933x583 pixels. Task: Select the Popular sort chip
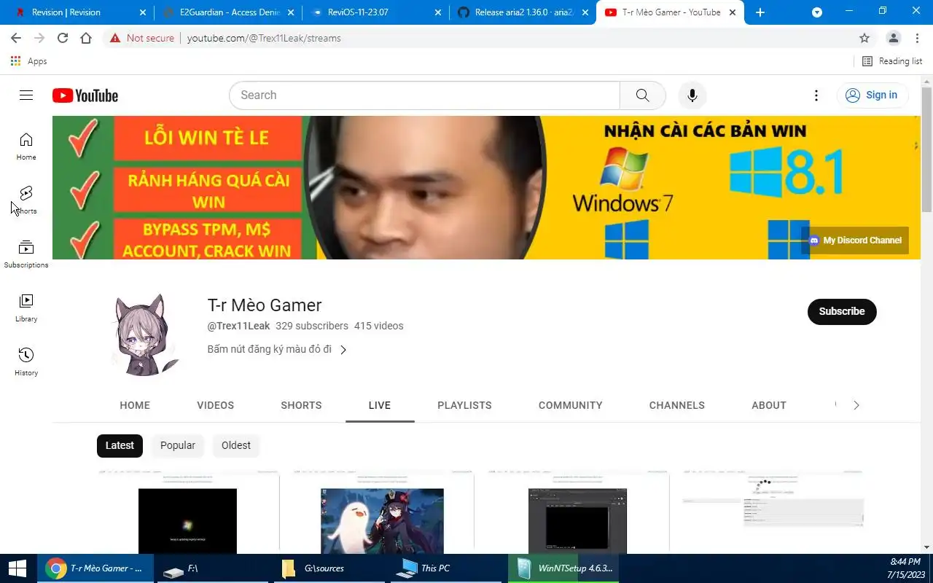tap(178, 445)
